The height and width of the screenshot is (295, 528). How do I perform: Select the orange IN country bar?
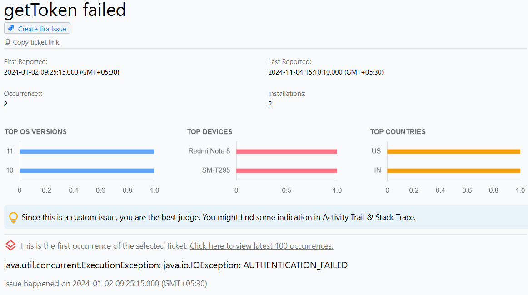pos(453,171)
